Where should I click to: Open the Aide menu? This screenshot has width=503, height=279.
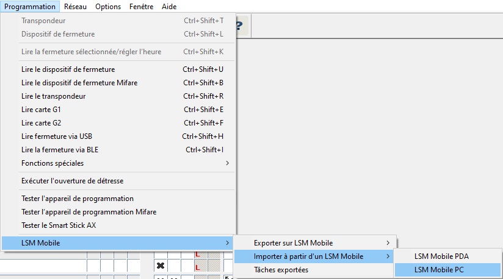pos(169,6)
